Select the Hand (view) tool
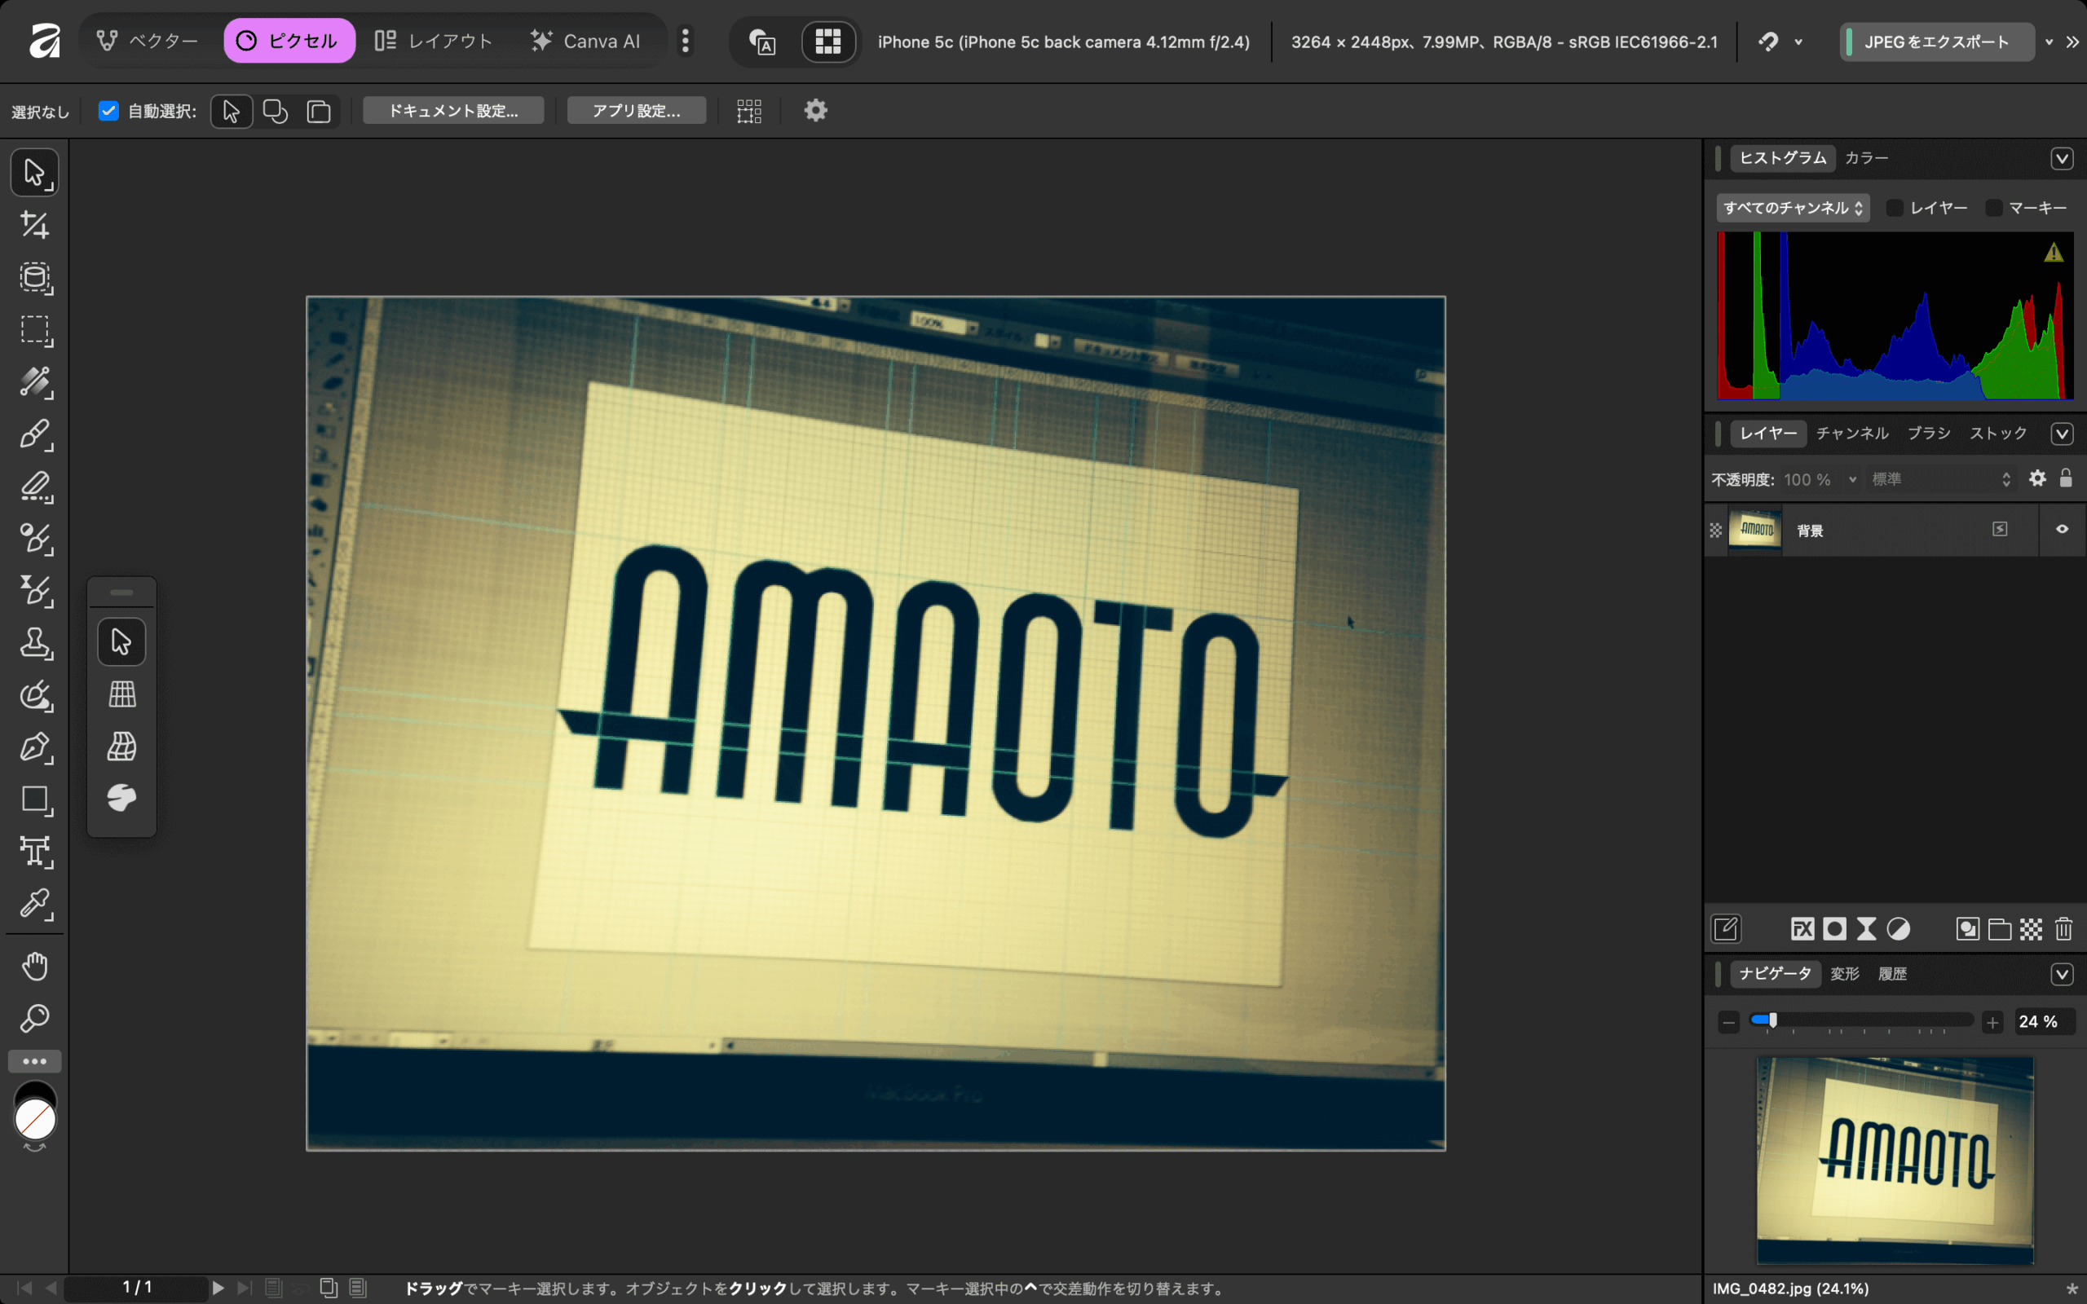 34,966
